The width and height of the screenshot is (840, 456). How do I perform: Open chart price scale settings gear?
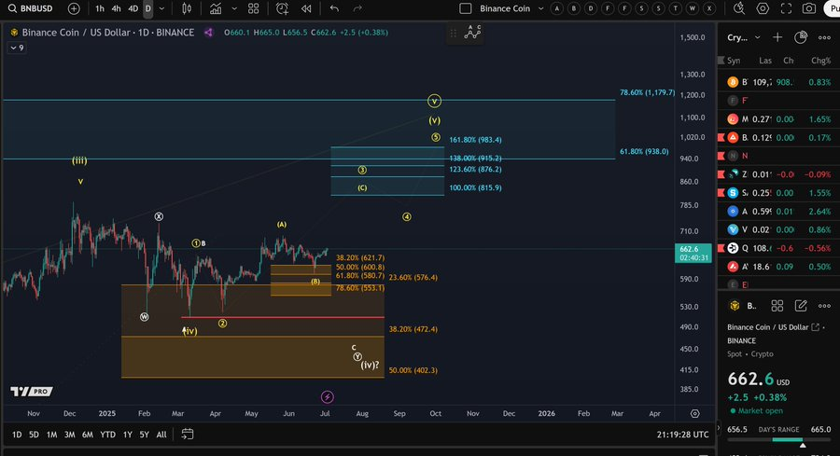point(694,413)
